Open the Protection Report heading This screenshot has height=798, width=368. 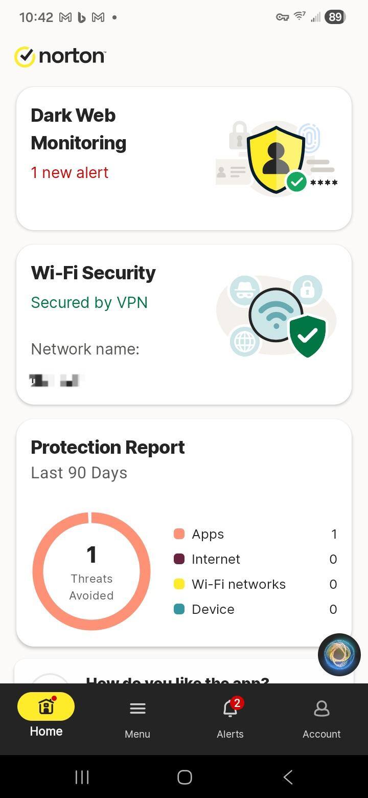point(107,447)
